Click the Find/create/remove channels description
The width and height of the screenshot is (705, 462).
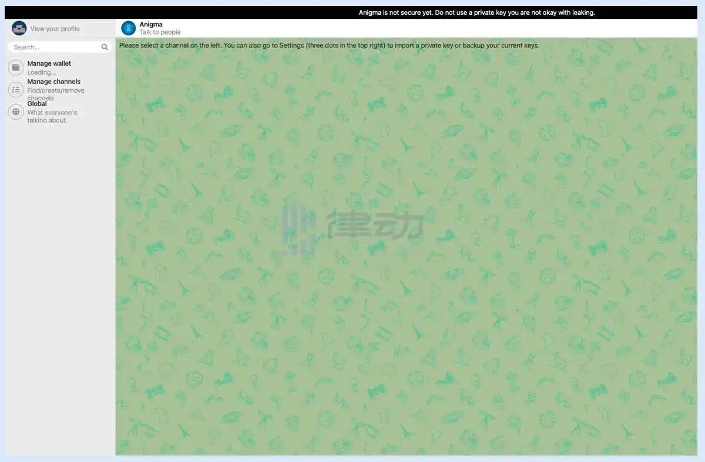[56, 94]
